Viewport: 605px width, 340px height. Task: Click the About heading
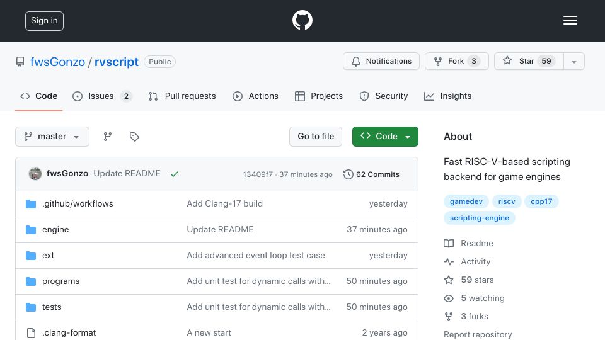point(458,137)
